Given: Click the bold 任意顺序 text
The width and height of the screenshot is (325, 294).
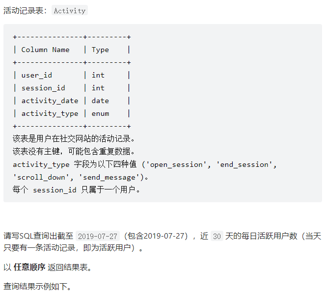Looking at the screenshot, I should 29,267.
